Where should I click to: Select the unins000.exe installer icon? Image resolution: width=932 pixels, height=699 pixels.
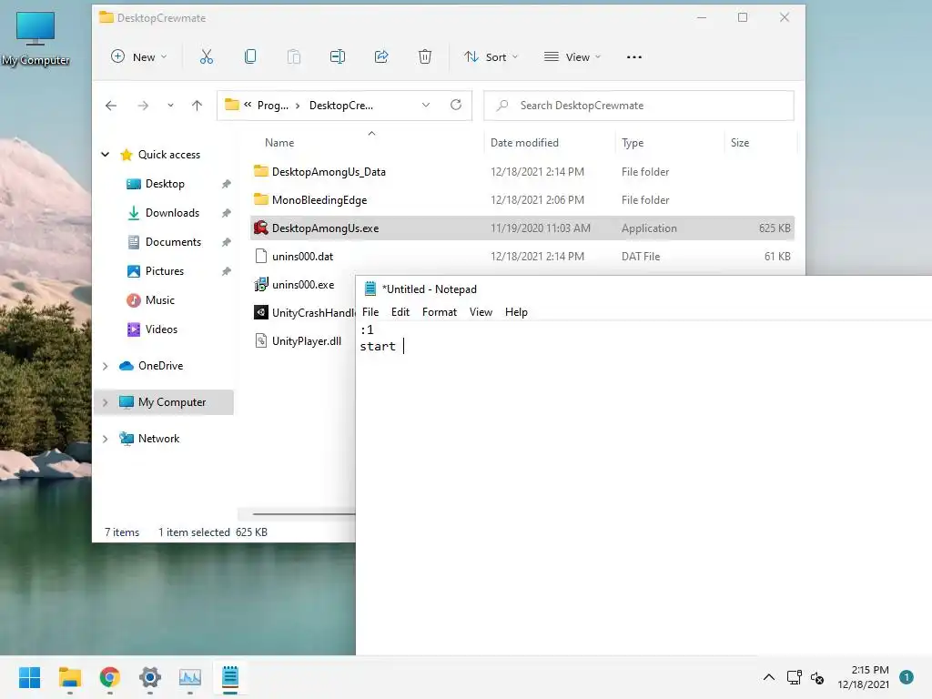(261, 285)
